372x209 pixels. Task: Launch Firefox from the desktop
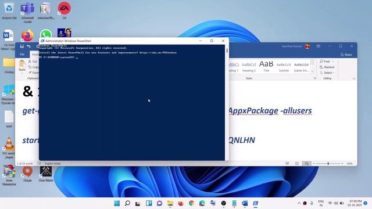click(27, 35)
